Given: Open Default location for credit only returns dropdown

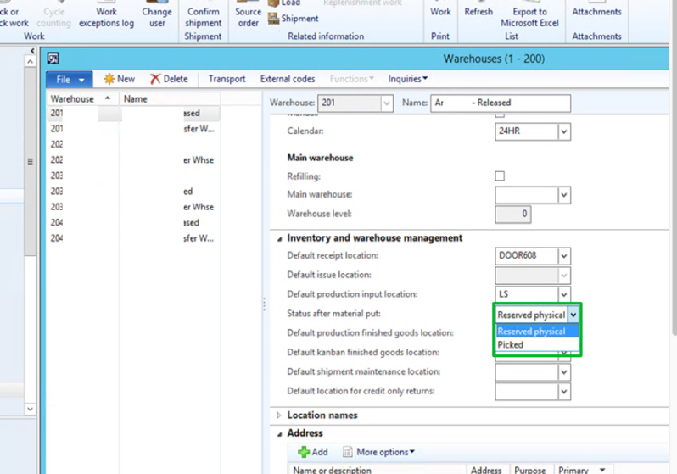Looking at the screenshot, I should click(564, 392).
